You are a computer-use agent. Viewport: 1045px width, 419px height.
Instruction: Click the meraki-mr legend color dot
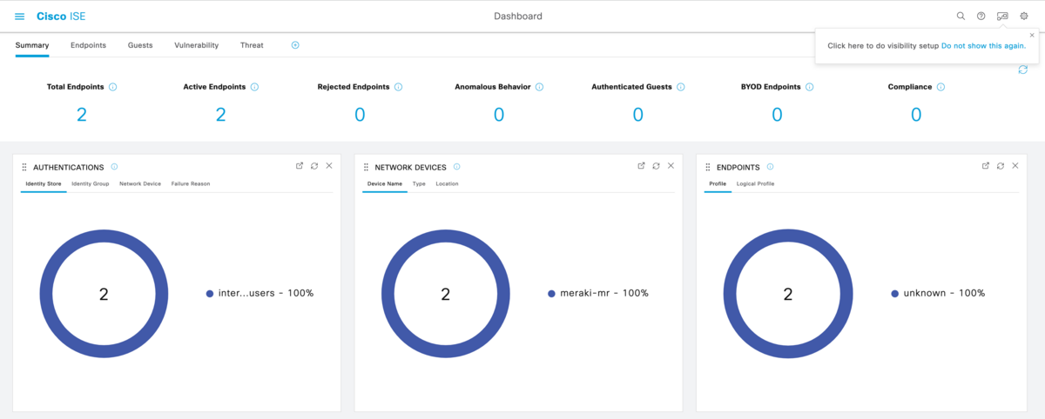(x=551, y=294)
